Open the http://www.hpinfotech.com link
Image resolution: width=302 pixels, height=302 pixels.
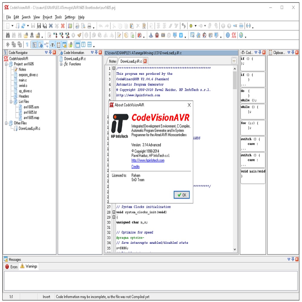pyautogui.click(x=148, y=160)
